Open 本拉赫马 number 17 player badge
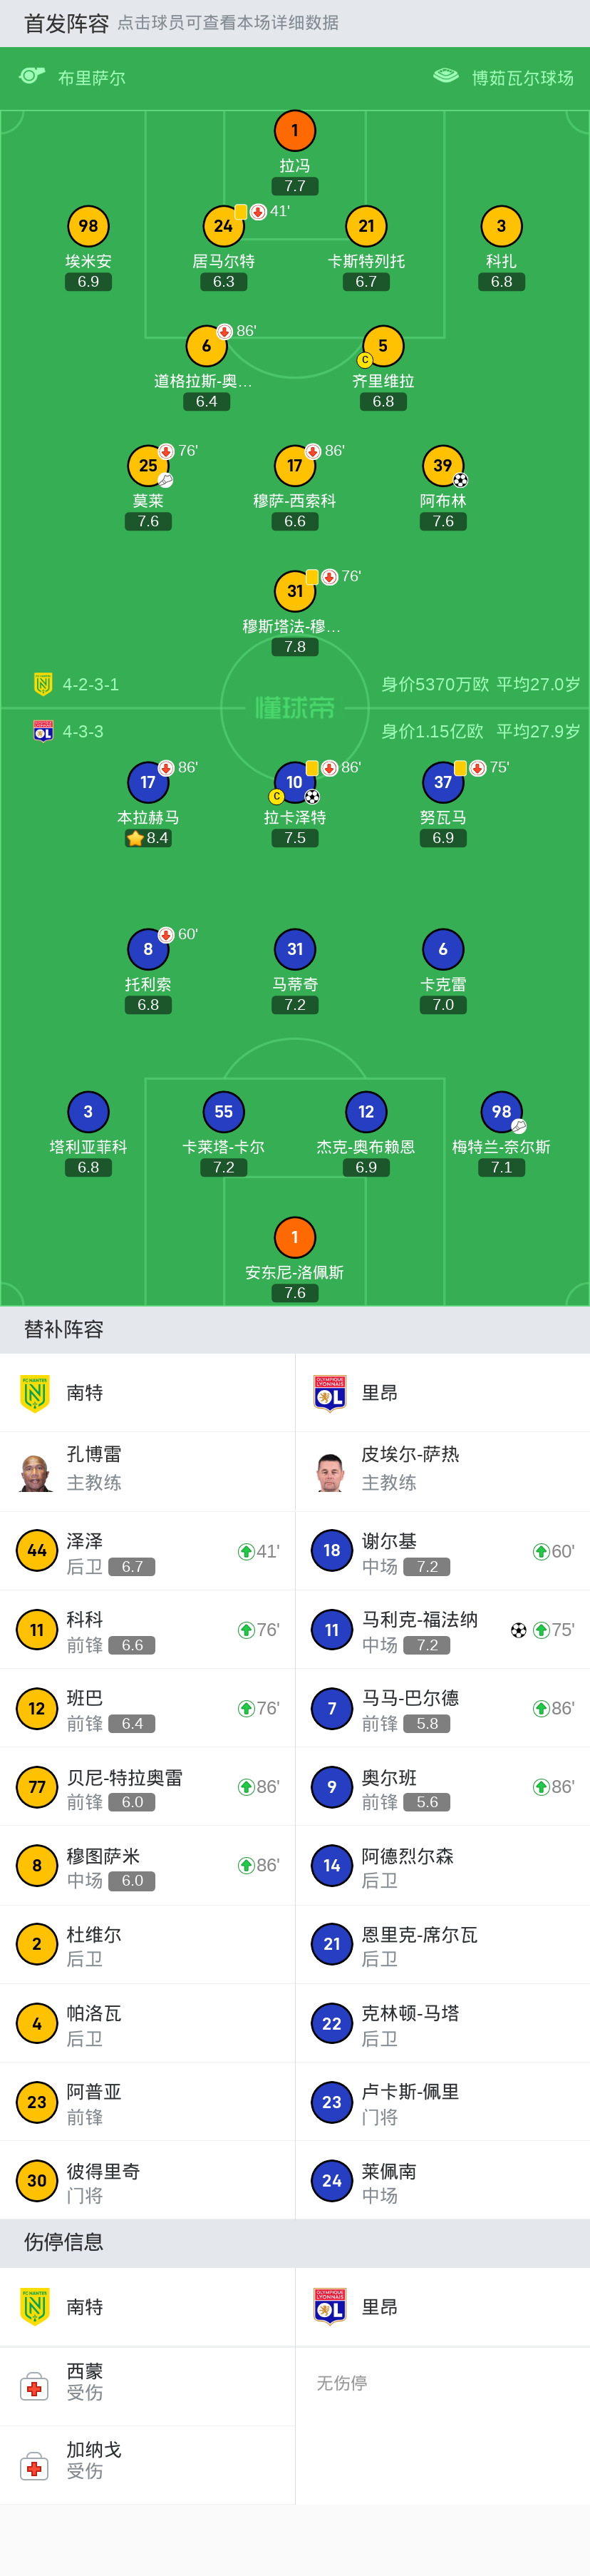 (147, 782)
